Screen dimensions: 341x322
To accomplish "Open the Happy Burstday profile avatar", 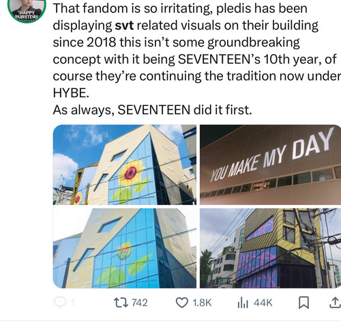I will pos(27,10).
